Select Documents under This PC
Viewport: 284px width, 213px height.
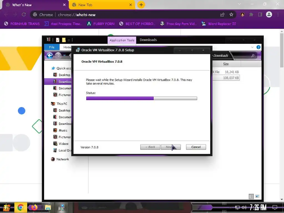[62, 117]
